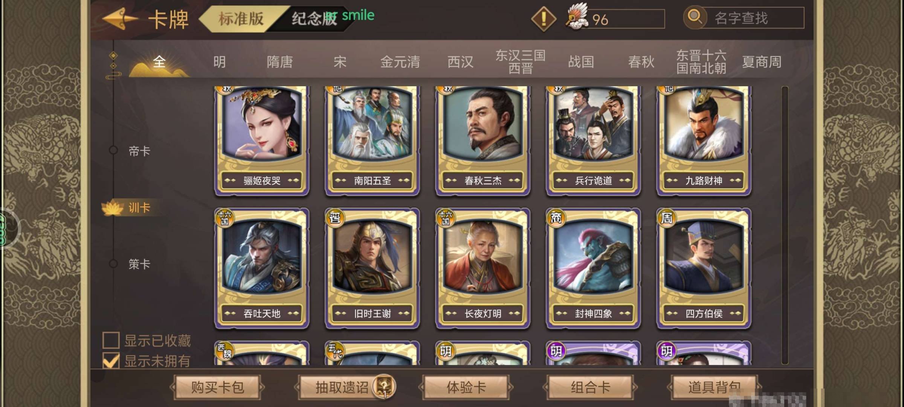Open the 组合卡 button
This screenshot has width=904, height=407.
590,387
